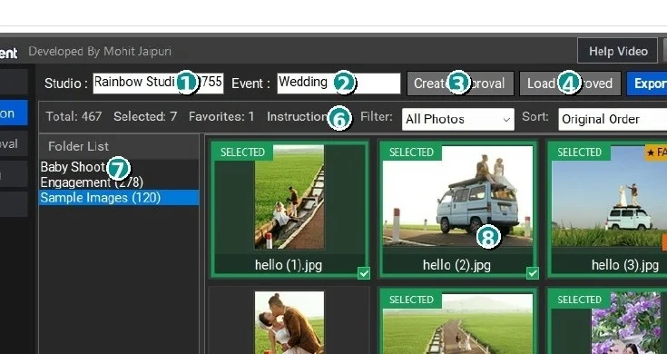Click the favorite star badge on hello (3).jpg
The height and width of the screenshot is (354, 667).
point(656,152)
